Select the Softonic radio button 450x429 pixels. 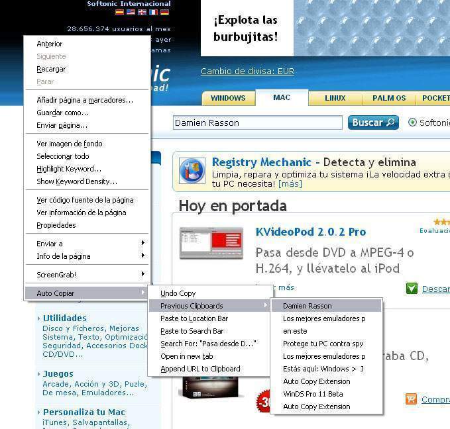(412, 122)
